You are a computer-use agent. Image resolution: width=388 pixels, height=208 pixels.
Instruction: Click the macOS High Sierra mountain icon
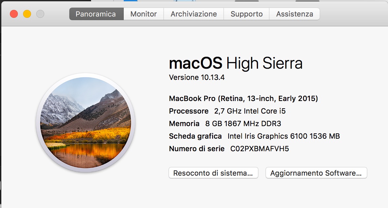click(x=85, y=122)
